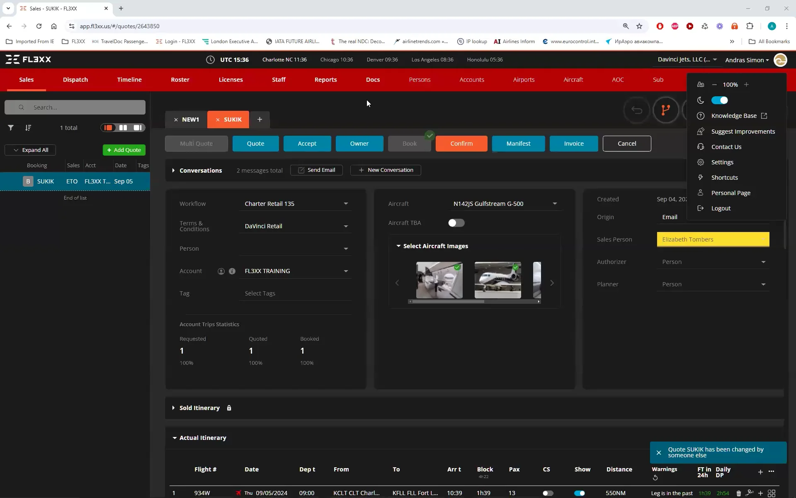
Task: Click the sort order icon
Action: [x=28, y=128]
